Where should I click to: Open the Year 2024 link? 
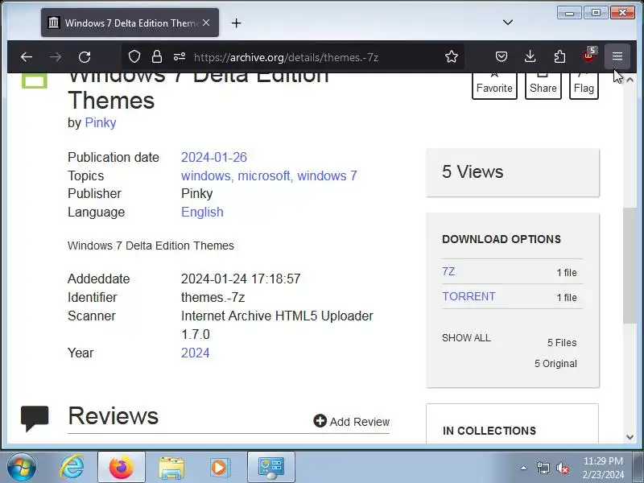pos(195,353)
